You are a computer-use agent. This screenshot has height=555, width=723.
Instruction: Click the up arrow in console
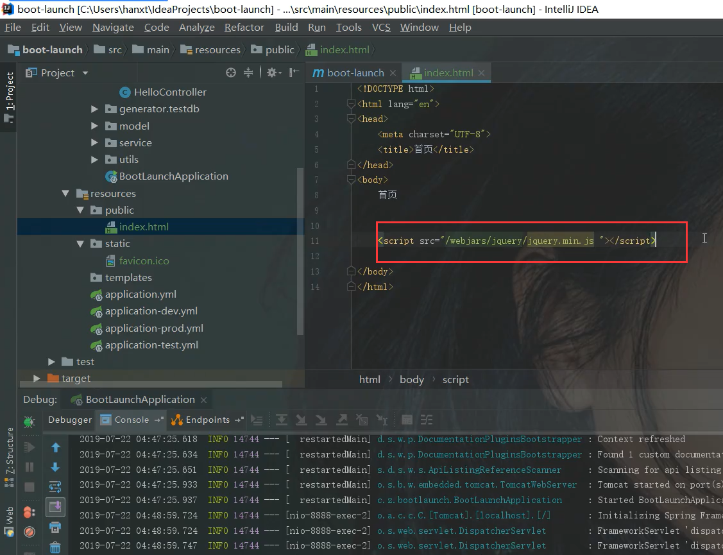pyautogui.click(x=55, y=447)
